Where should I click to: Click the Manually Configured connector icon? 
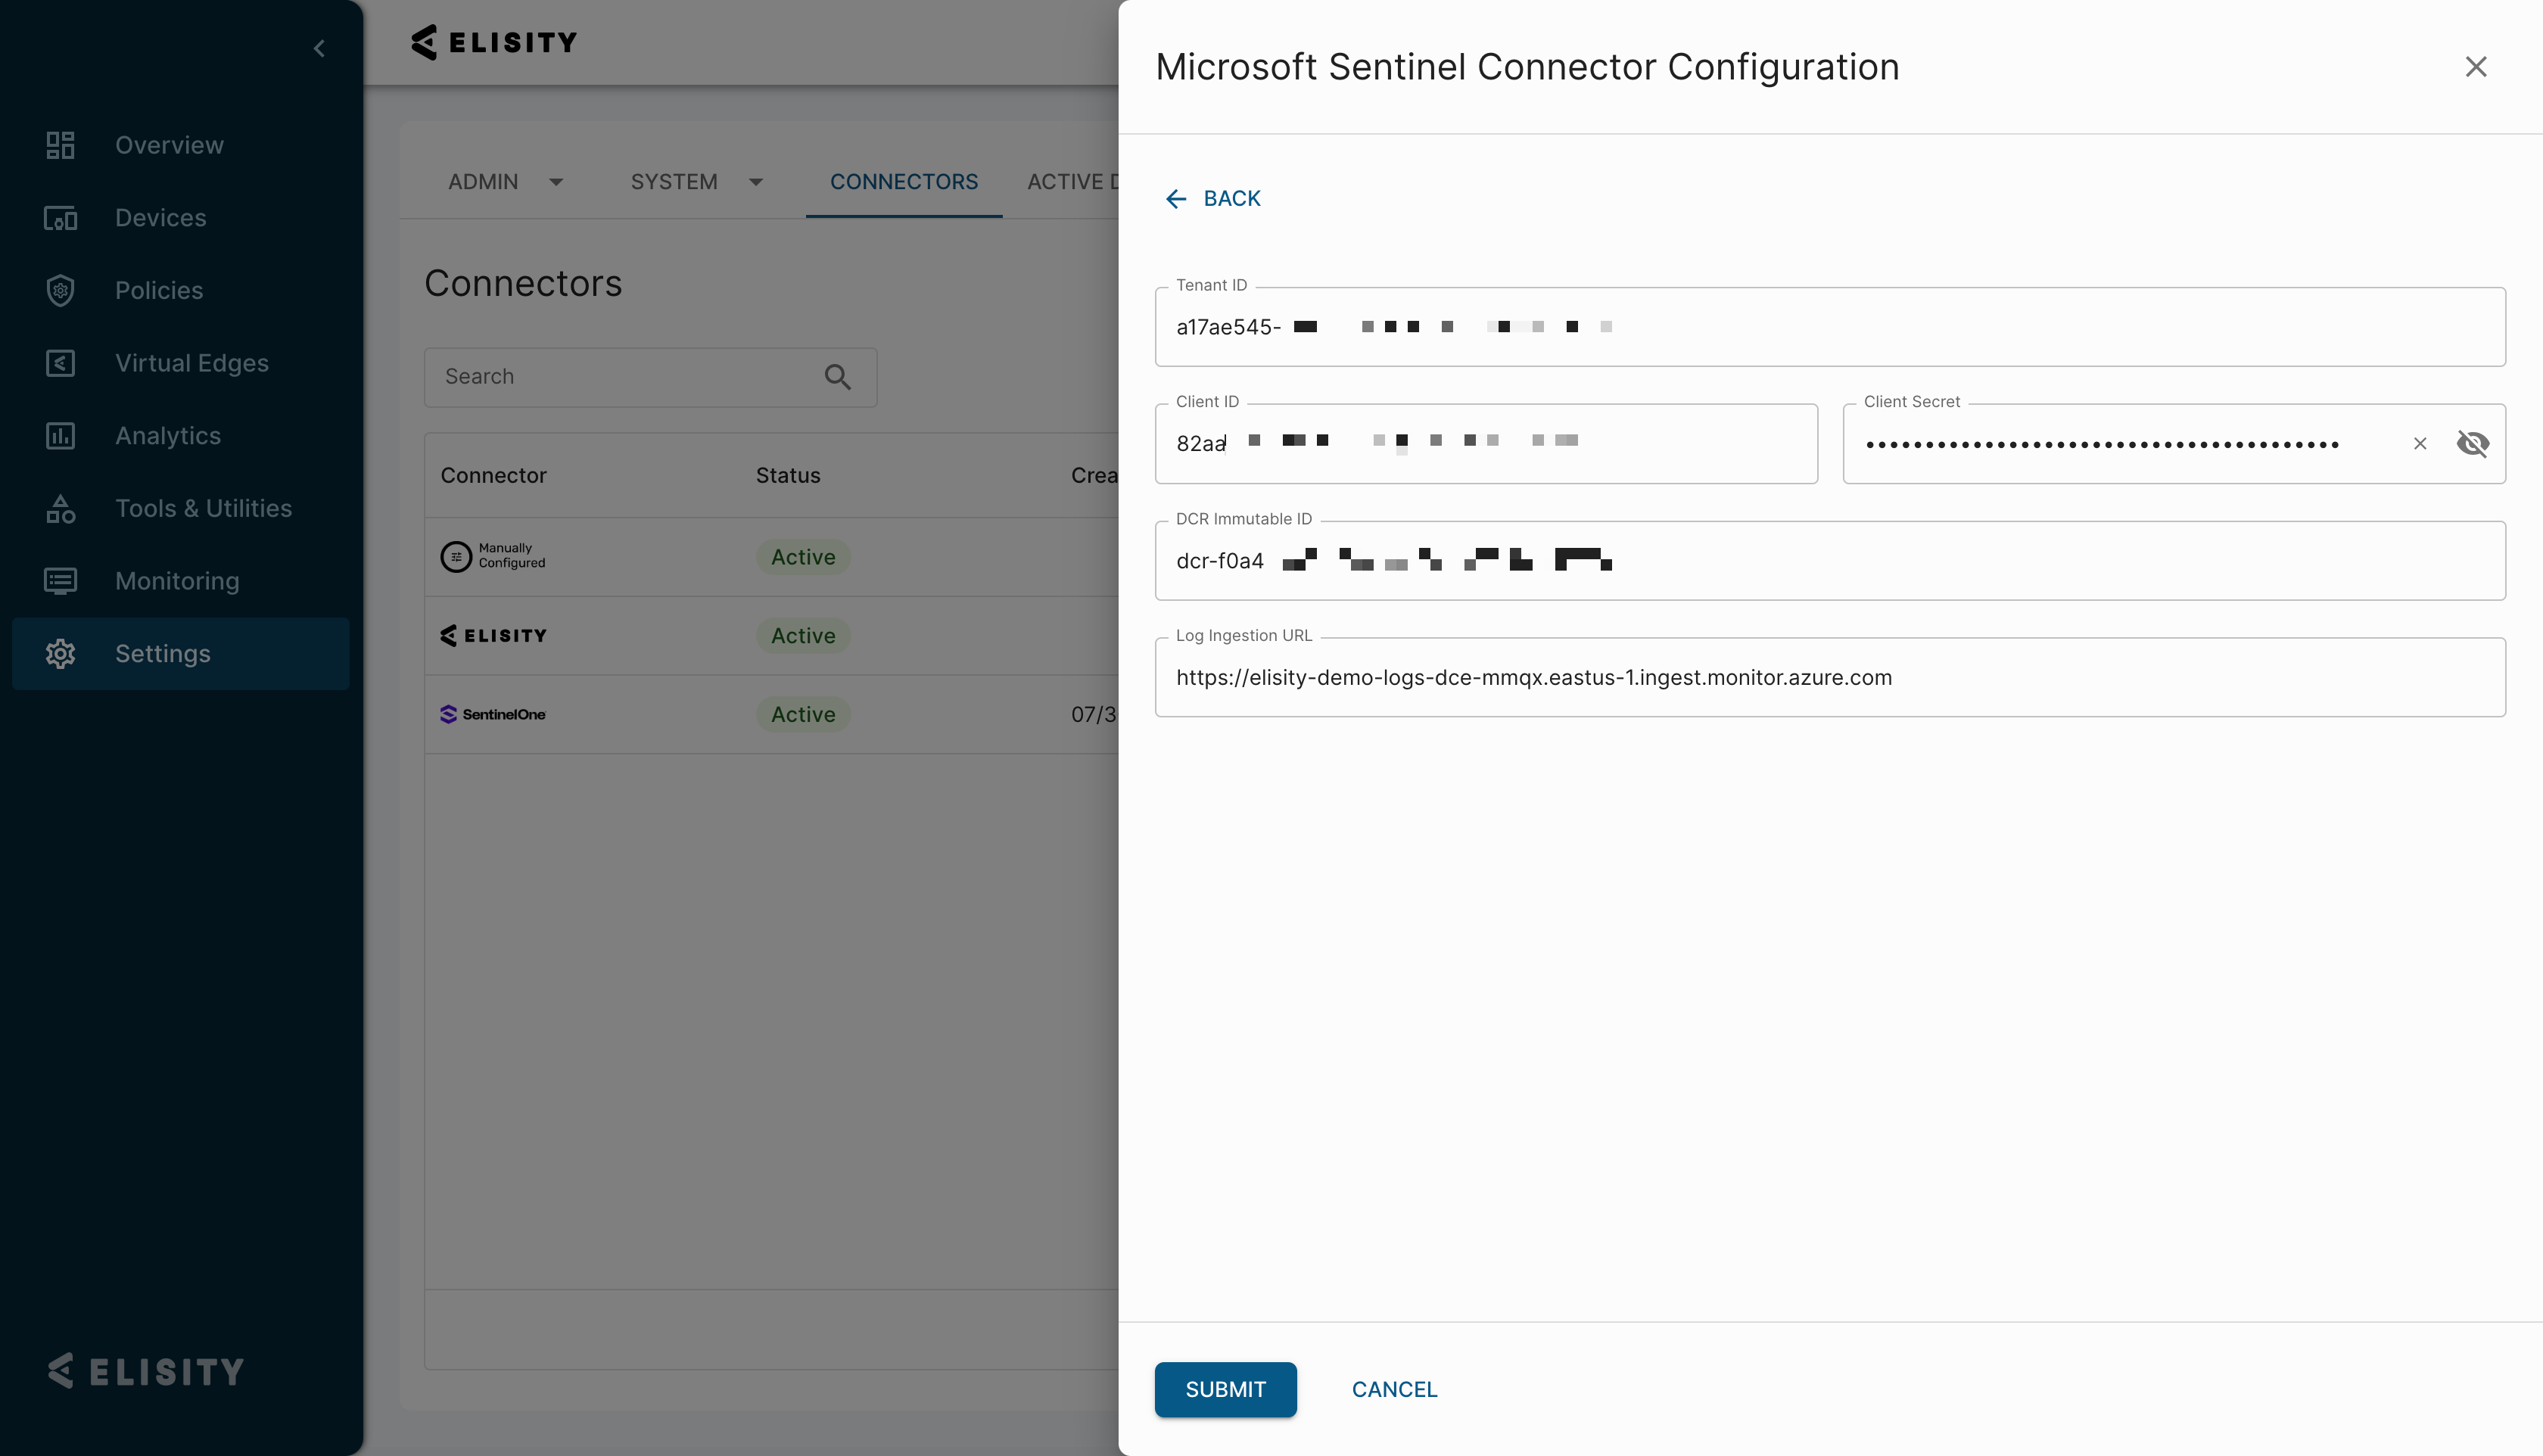(456, 556)
